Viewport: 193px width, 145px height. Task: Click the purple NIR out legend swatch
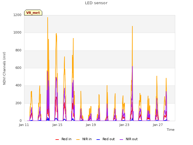point(121,140)
